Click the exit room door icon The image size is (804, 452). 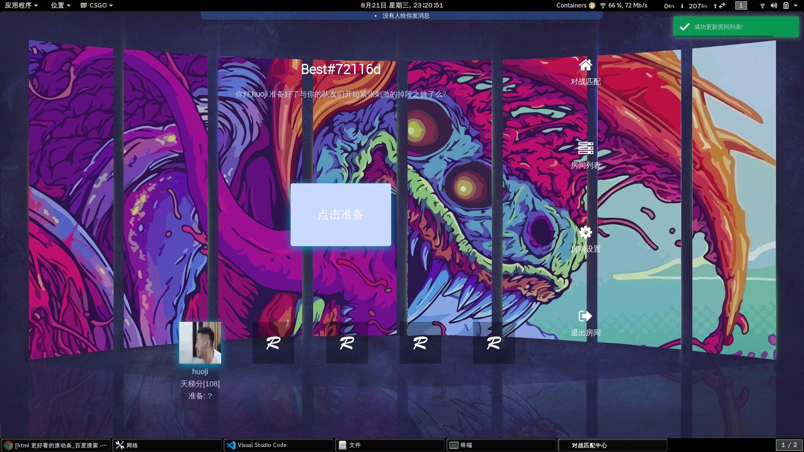(585, 316)
